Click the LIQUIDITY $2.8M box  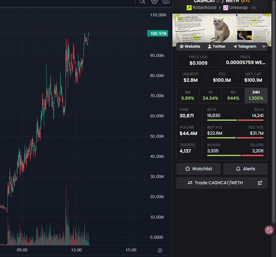[x=190, y=77]
